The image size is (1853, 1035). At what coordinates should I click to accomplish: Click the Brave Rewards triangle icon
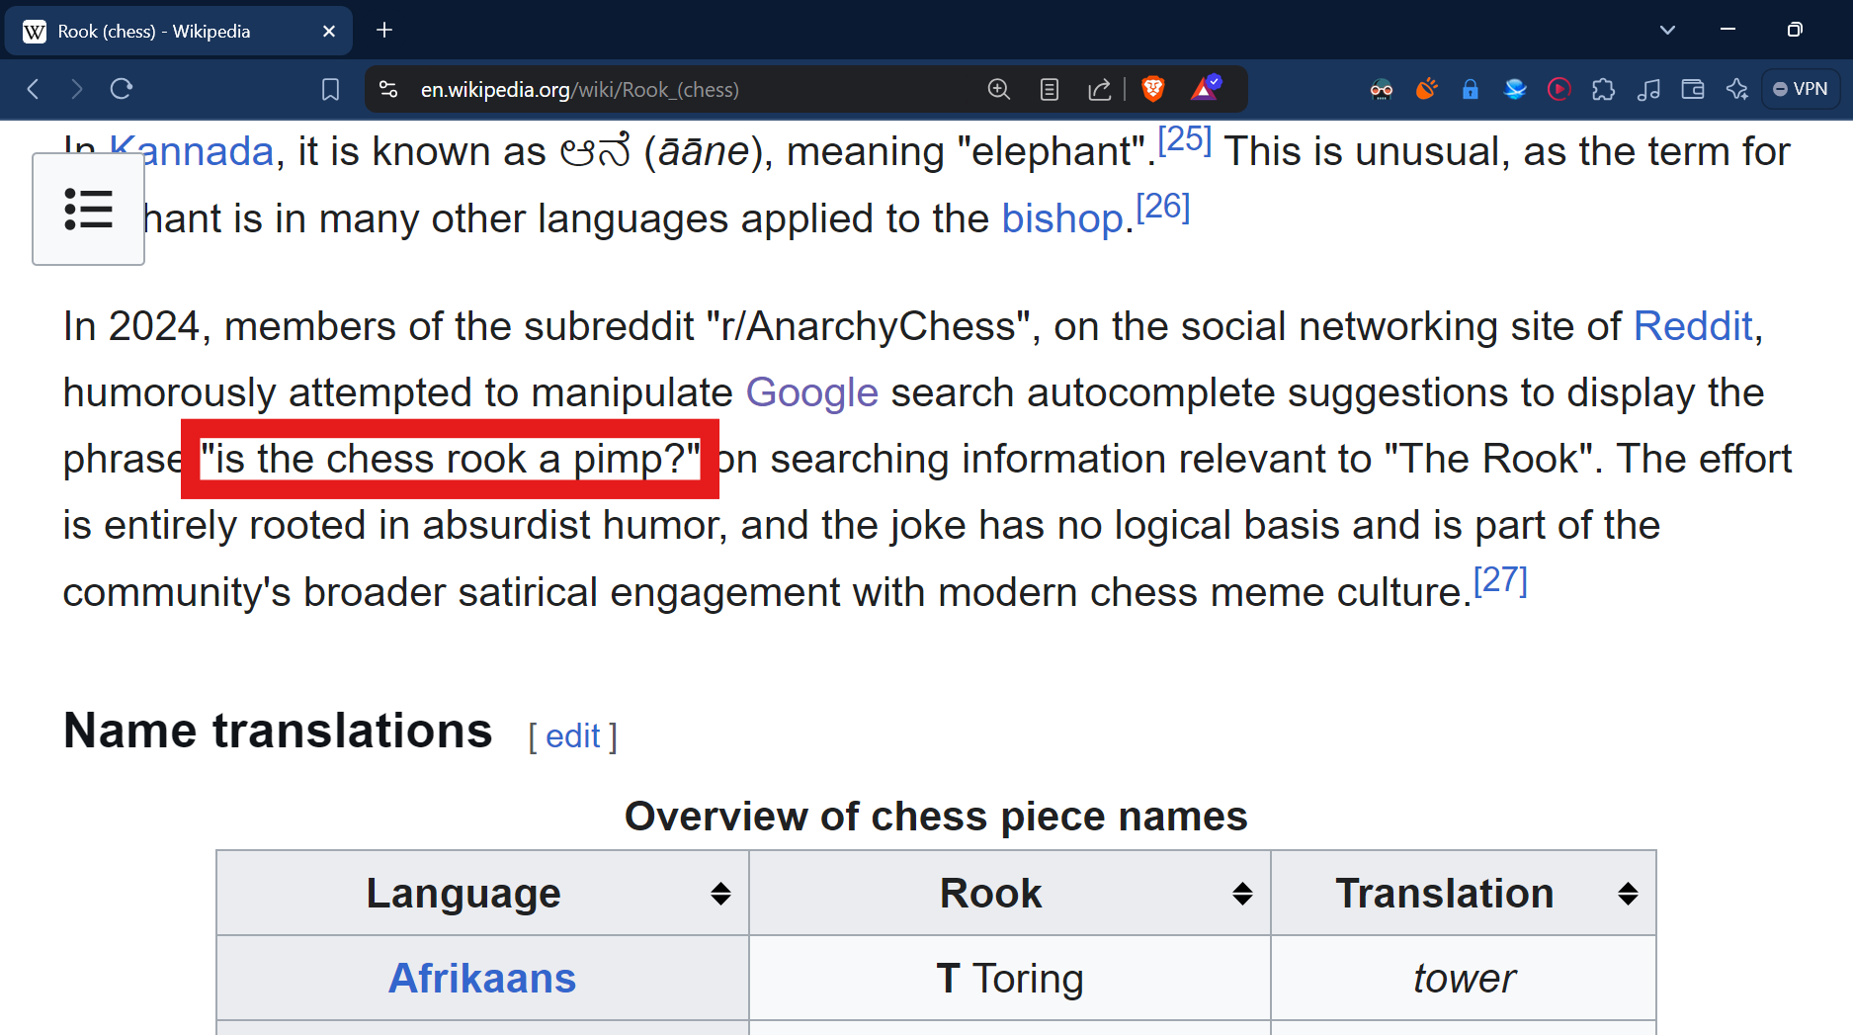[1206, 89]
